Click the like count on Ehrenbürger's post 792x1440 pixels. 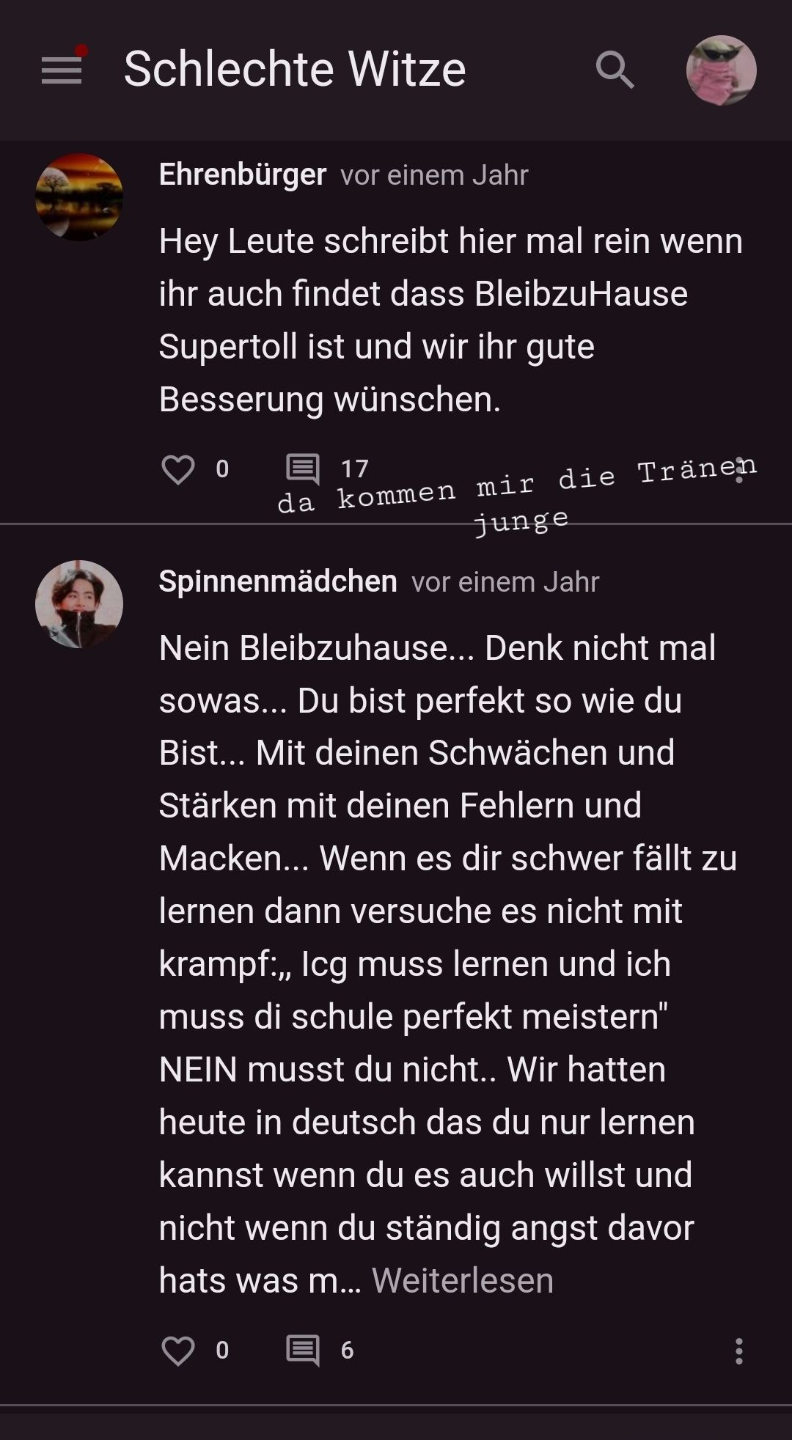tap(222, 469)
